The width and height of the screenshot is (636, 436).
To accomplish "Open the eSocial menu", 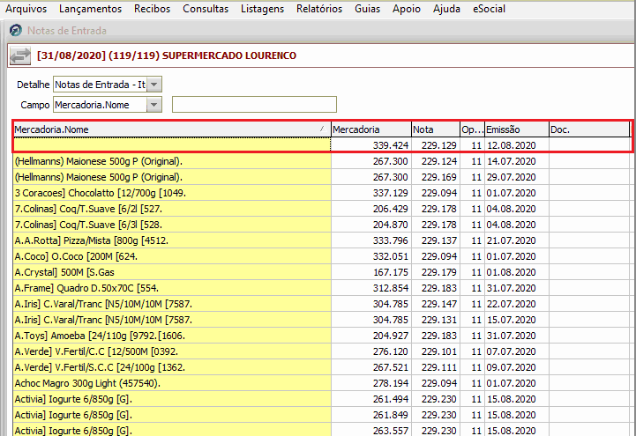I will (490, 9).
